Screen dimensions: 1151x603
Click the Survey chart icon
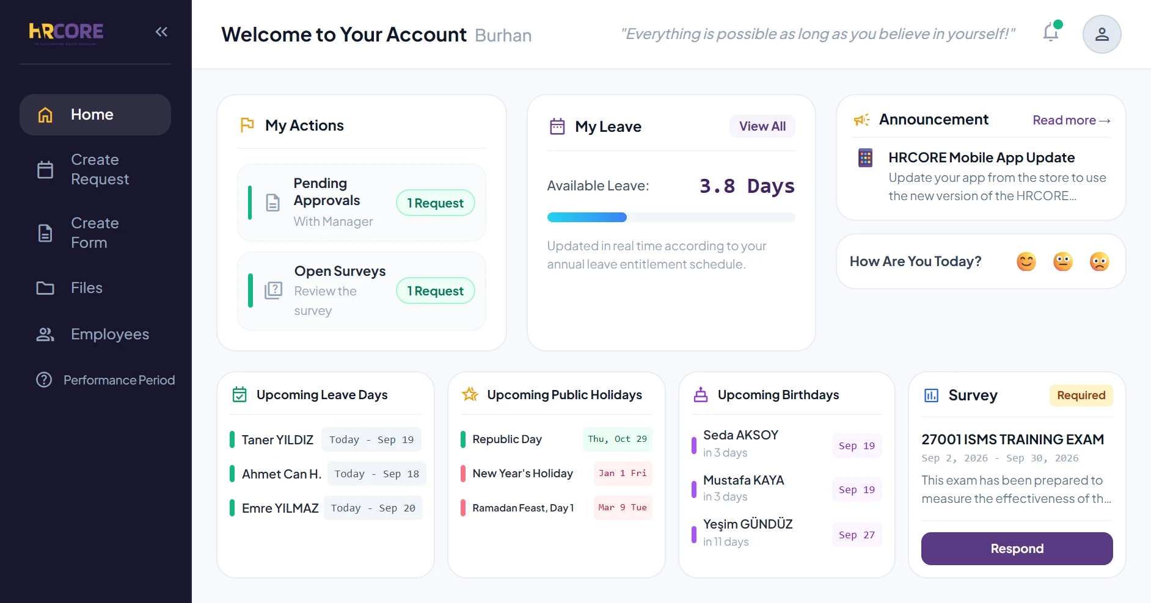pos(931,395)
